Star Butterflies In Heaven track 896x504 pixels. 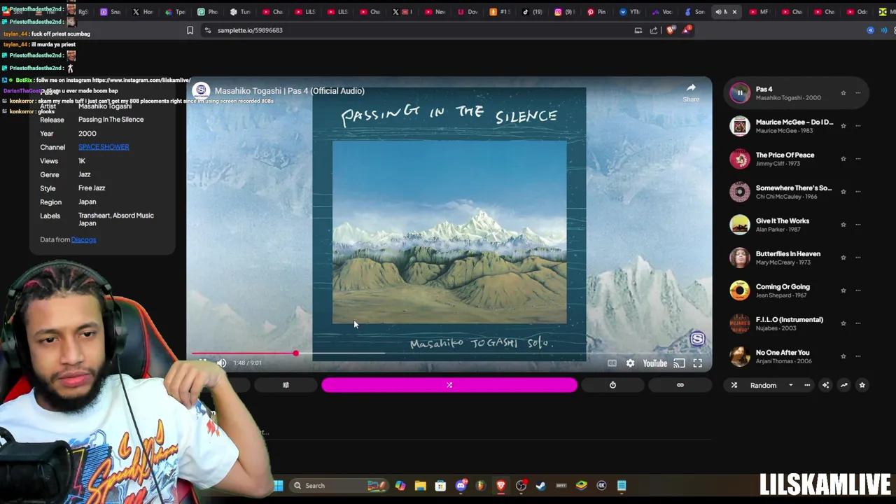coord(843,258)
